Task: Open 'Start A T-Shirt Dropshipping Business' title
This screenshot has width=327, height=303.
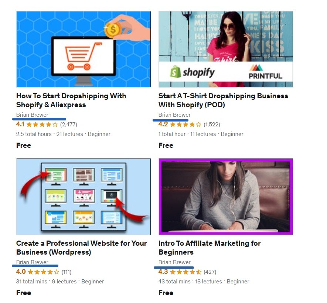Action: point(223,100)
